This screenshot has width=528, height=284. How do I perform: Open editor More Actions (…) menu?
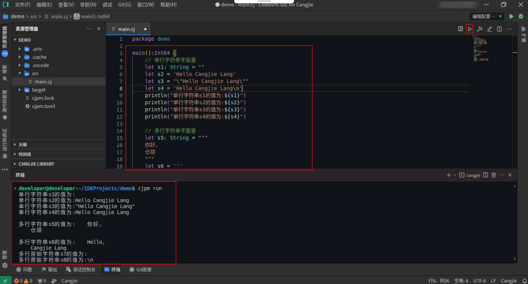click(509, 29)
